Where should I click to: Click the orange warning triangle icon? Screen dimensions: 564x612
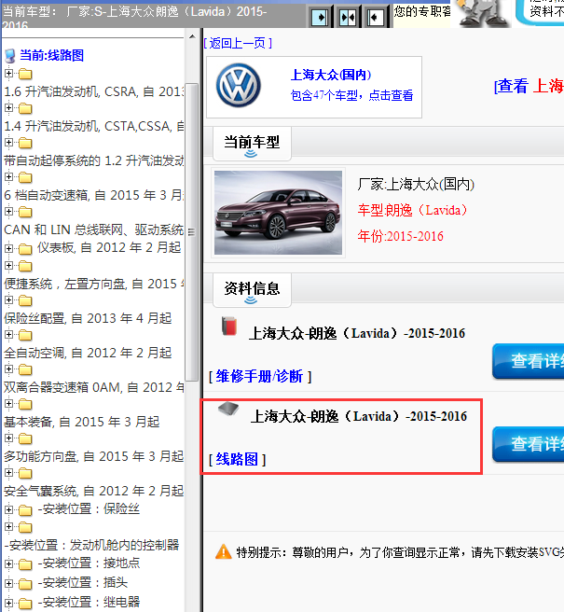click(x=224, y=552)
